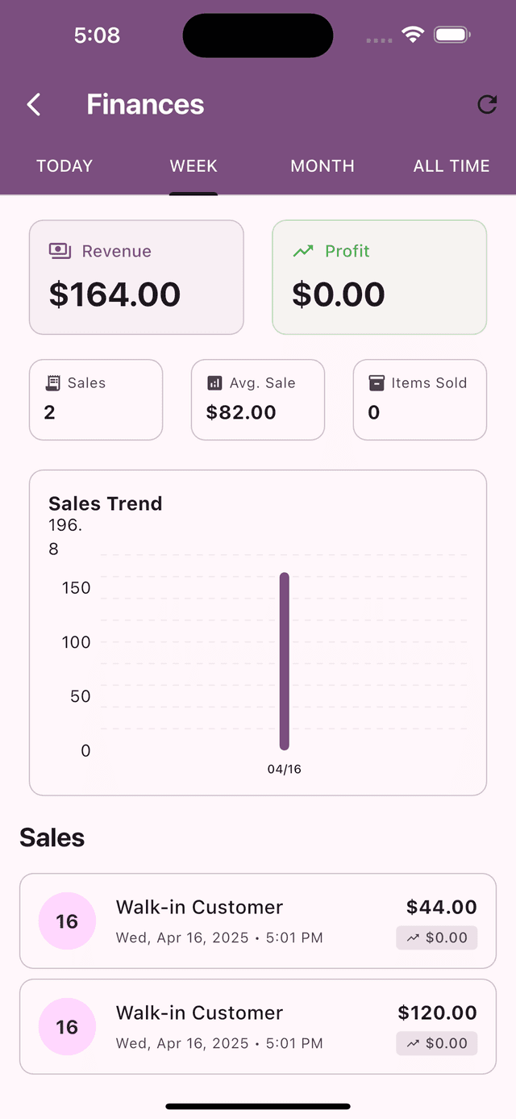The image size is (516, 1119).
Task: Select the WEEK tab
Action: click(x=193, y=166)
